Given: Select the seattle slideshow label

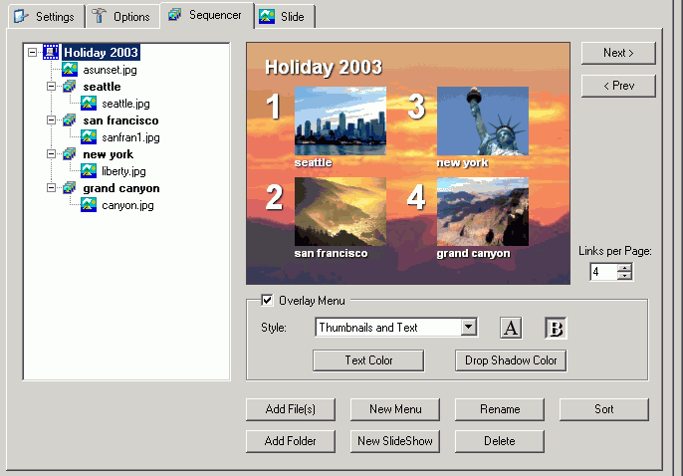Looking at the screenshot, I should click(102, 87).
